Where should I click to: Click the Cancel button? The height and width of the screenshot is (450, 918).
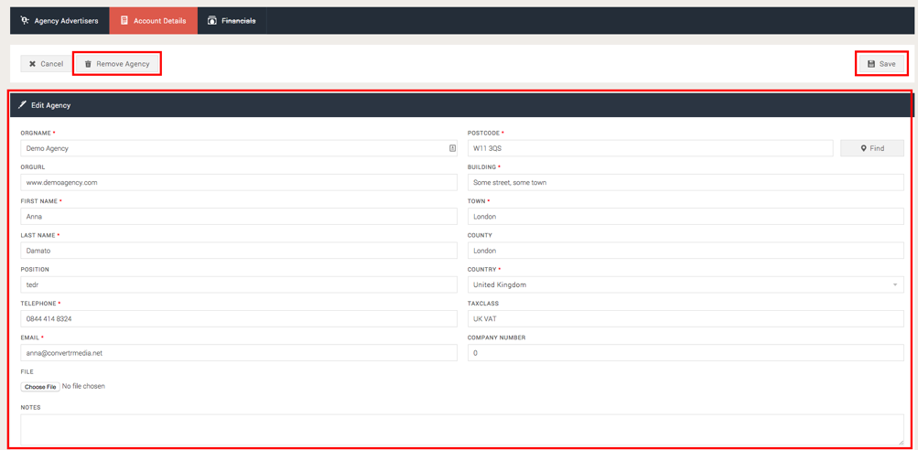(x=45, y=64)
